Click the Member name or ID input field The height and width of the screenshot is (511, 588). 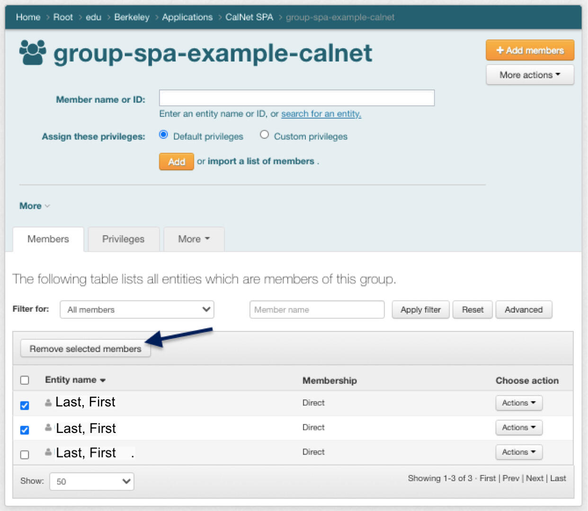296,98
